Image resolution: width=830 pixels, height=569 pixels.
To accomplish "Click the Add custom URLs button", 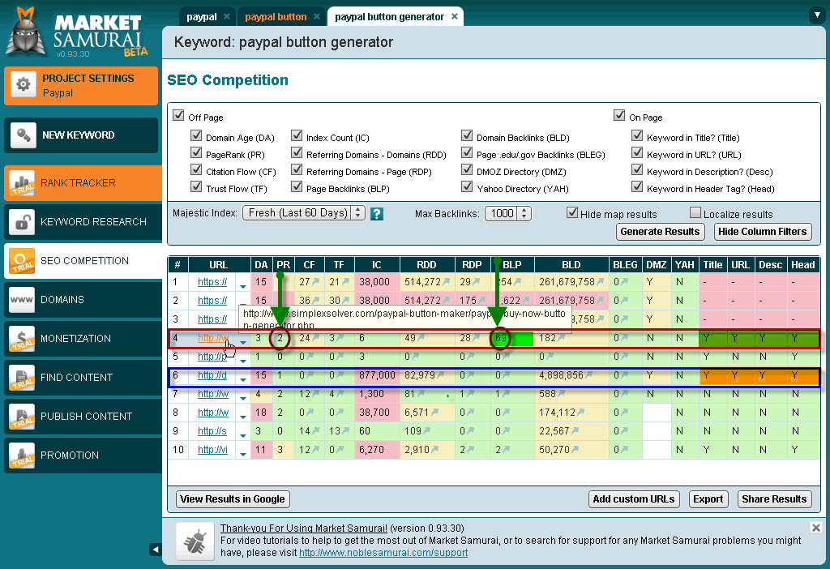I will [x=634, y=498].
